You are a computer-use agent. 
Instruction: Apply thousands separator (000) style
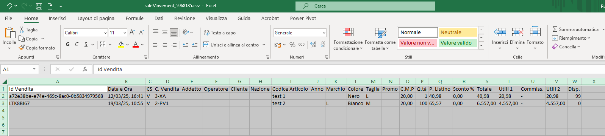pos(302,45)
